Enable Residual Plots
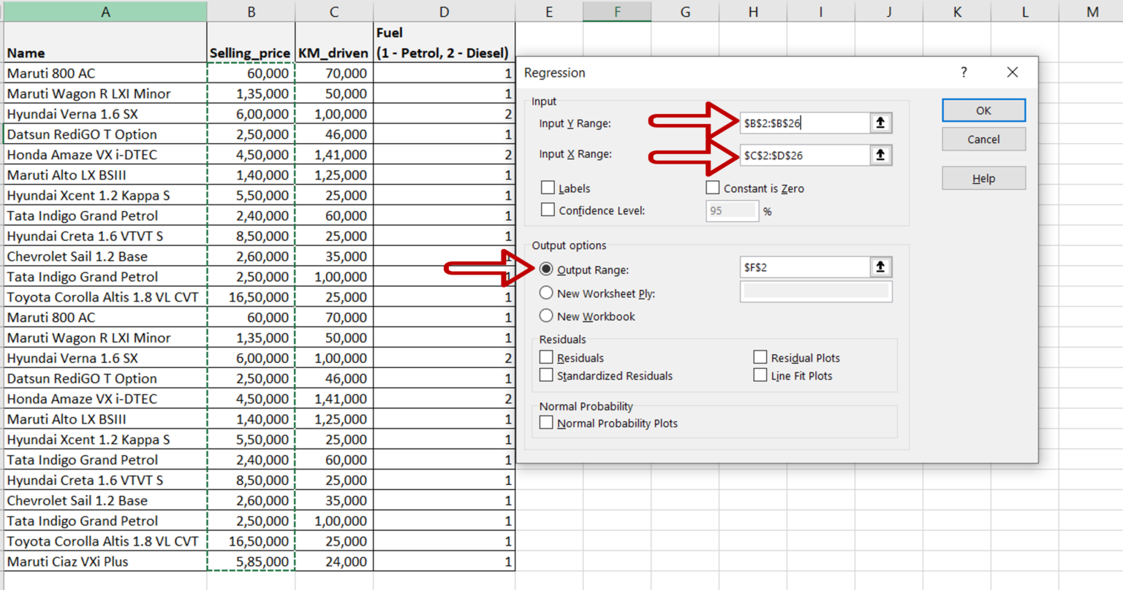 (760, 356)
